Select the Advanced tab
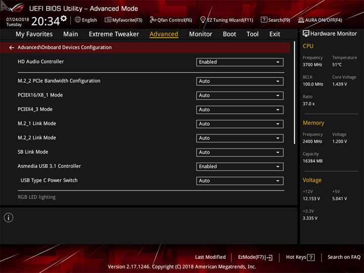The width and height of the screenshot is (364, 273). coord(164,34)
